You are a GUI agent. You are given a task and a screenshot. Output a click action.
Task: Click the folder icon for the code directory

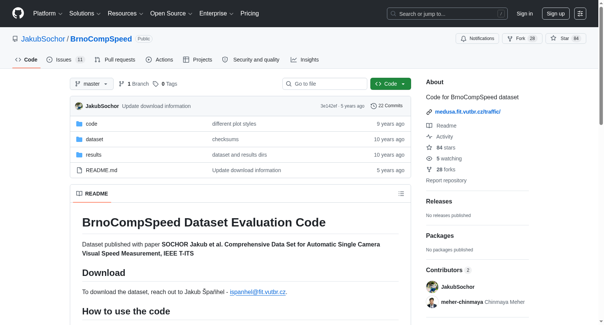(79, 124)
